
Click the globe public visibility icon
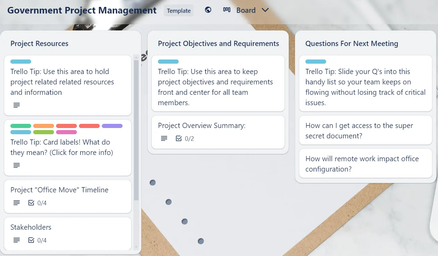[208, 10]
